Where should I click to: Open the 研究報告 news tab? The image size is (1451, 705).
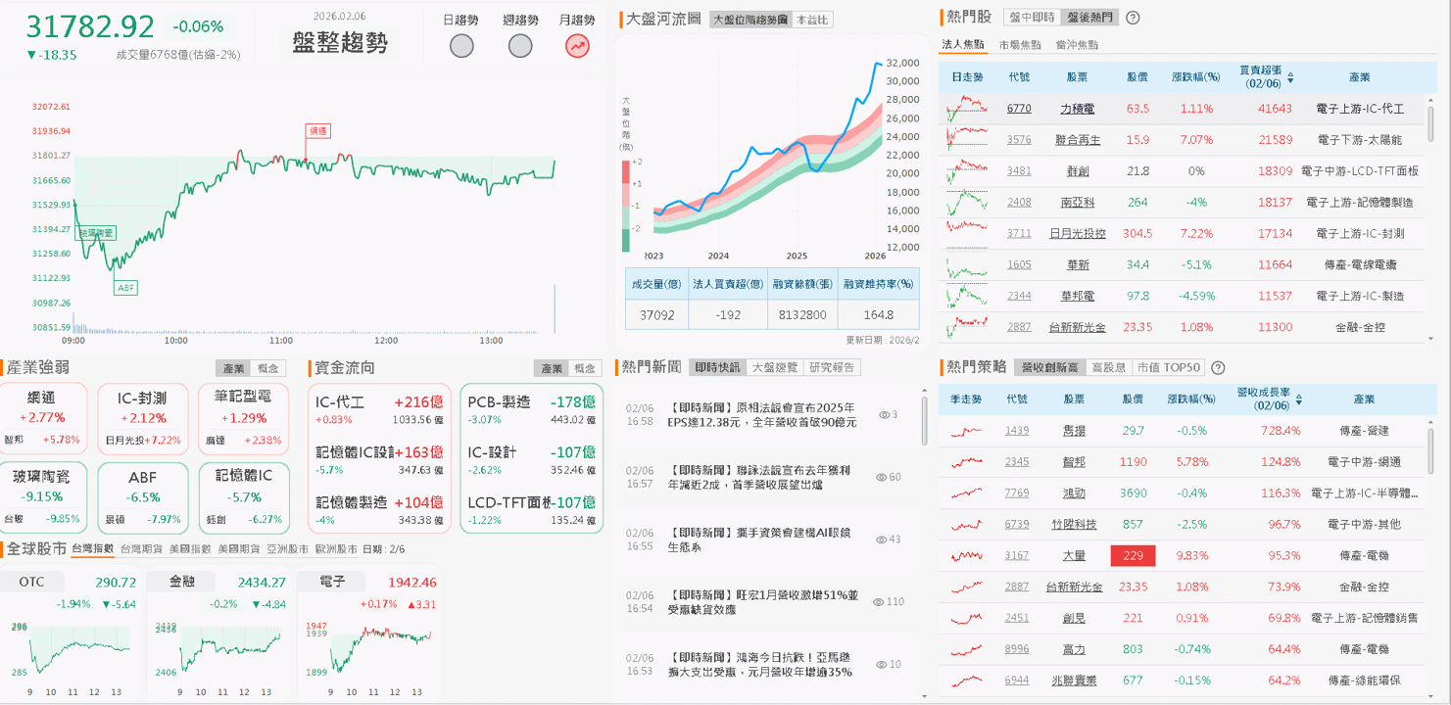pyautogui.click(x=832, y=368)
